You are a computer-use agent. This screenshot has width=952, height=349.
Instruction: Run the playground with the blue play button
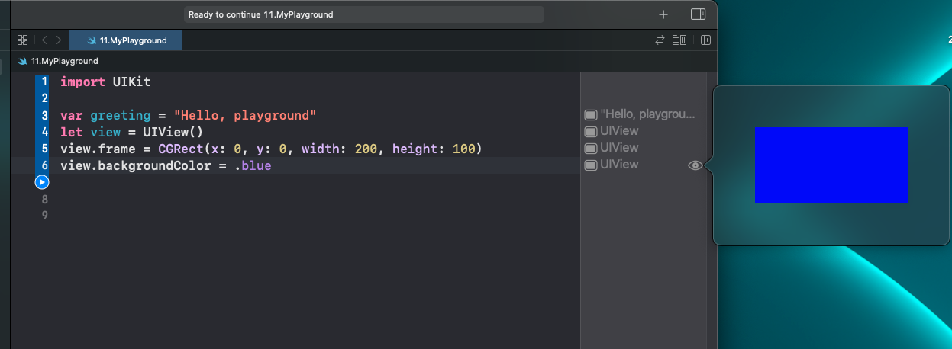[x=42, y=182]
